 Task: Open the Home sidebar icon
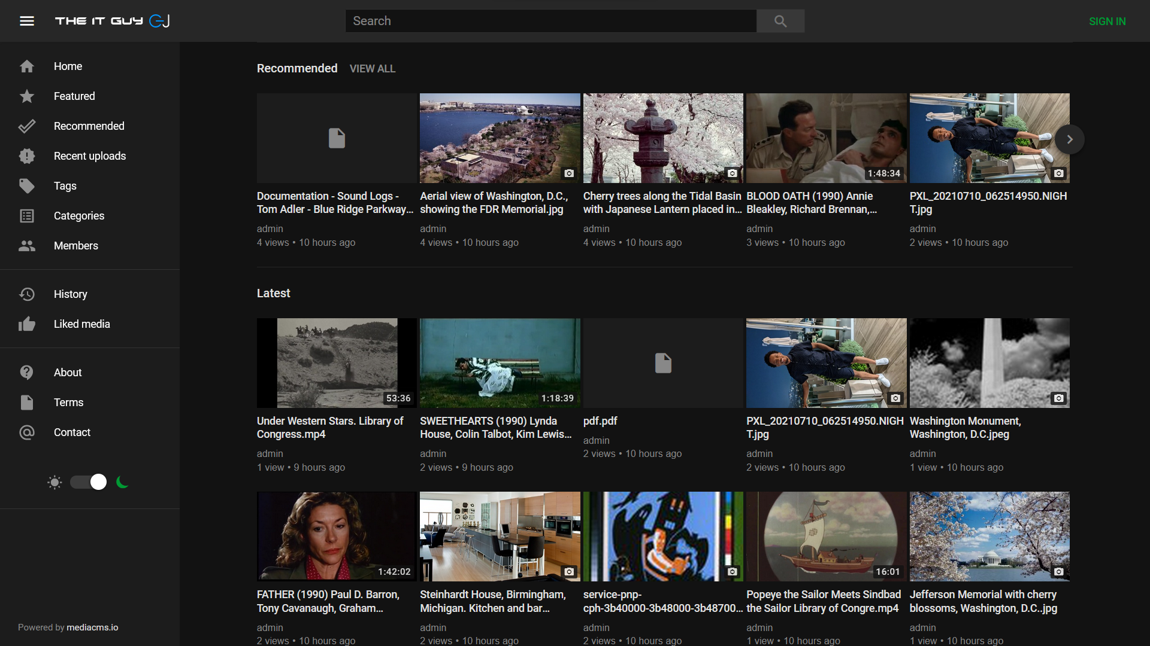(x=27, y=66)
